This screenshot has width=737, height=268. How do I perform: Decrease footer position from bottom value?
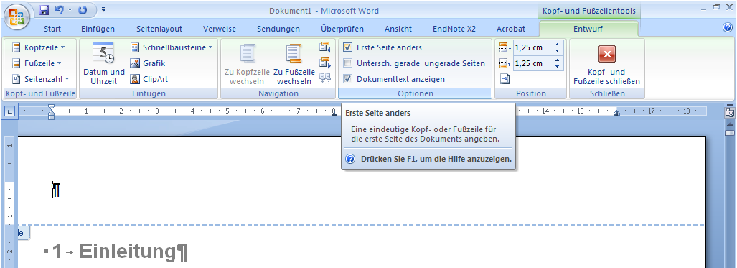[558, 66]
